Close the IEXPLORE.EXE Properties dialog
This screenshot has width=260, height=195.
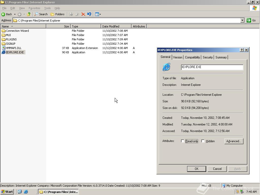click(x=246, y=50)
